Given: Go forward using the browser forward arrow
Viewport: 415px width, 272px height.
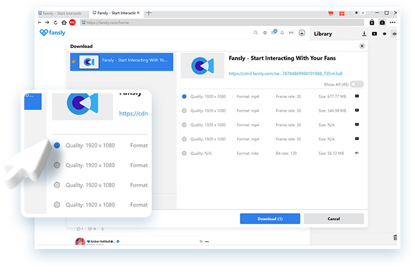Looking at the screenshot, I should click(47, 22).
